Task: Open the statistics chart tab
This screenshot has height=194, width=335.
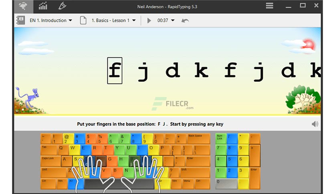Action: click(43, 6)
